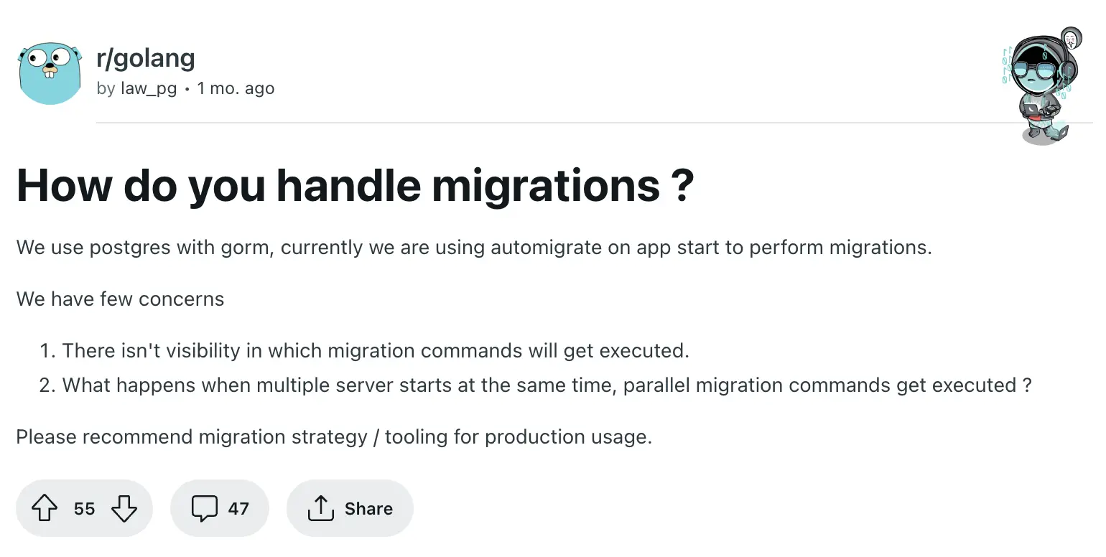Click the 55 vote score
The width and height of the screenshot is (1106, 557).
pos(84,509)
